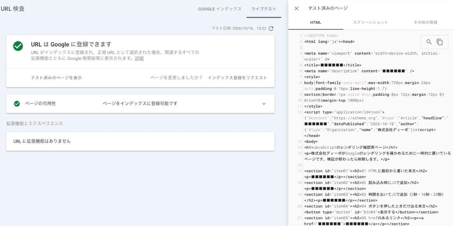453x226 pixels.
Task: Click the 拡張機能とエクスペリエンス section label
Action: 35,123
